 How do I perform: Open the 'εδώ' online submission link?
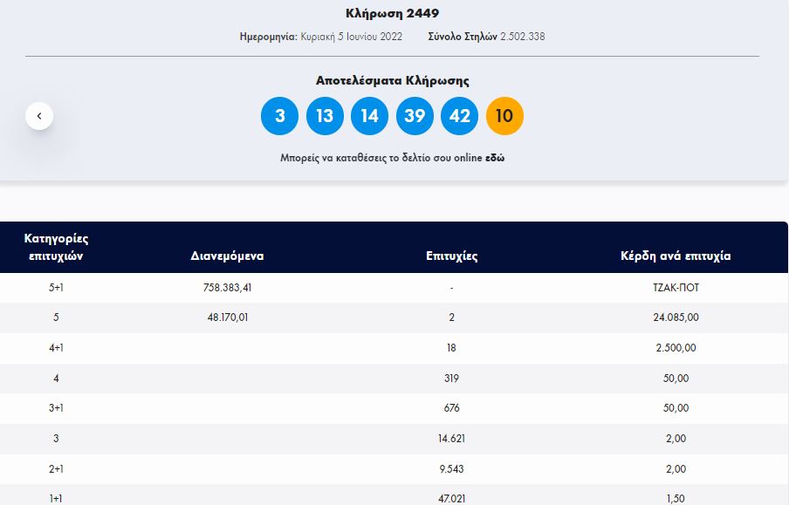(495, 158)
